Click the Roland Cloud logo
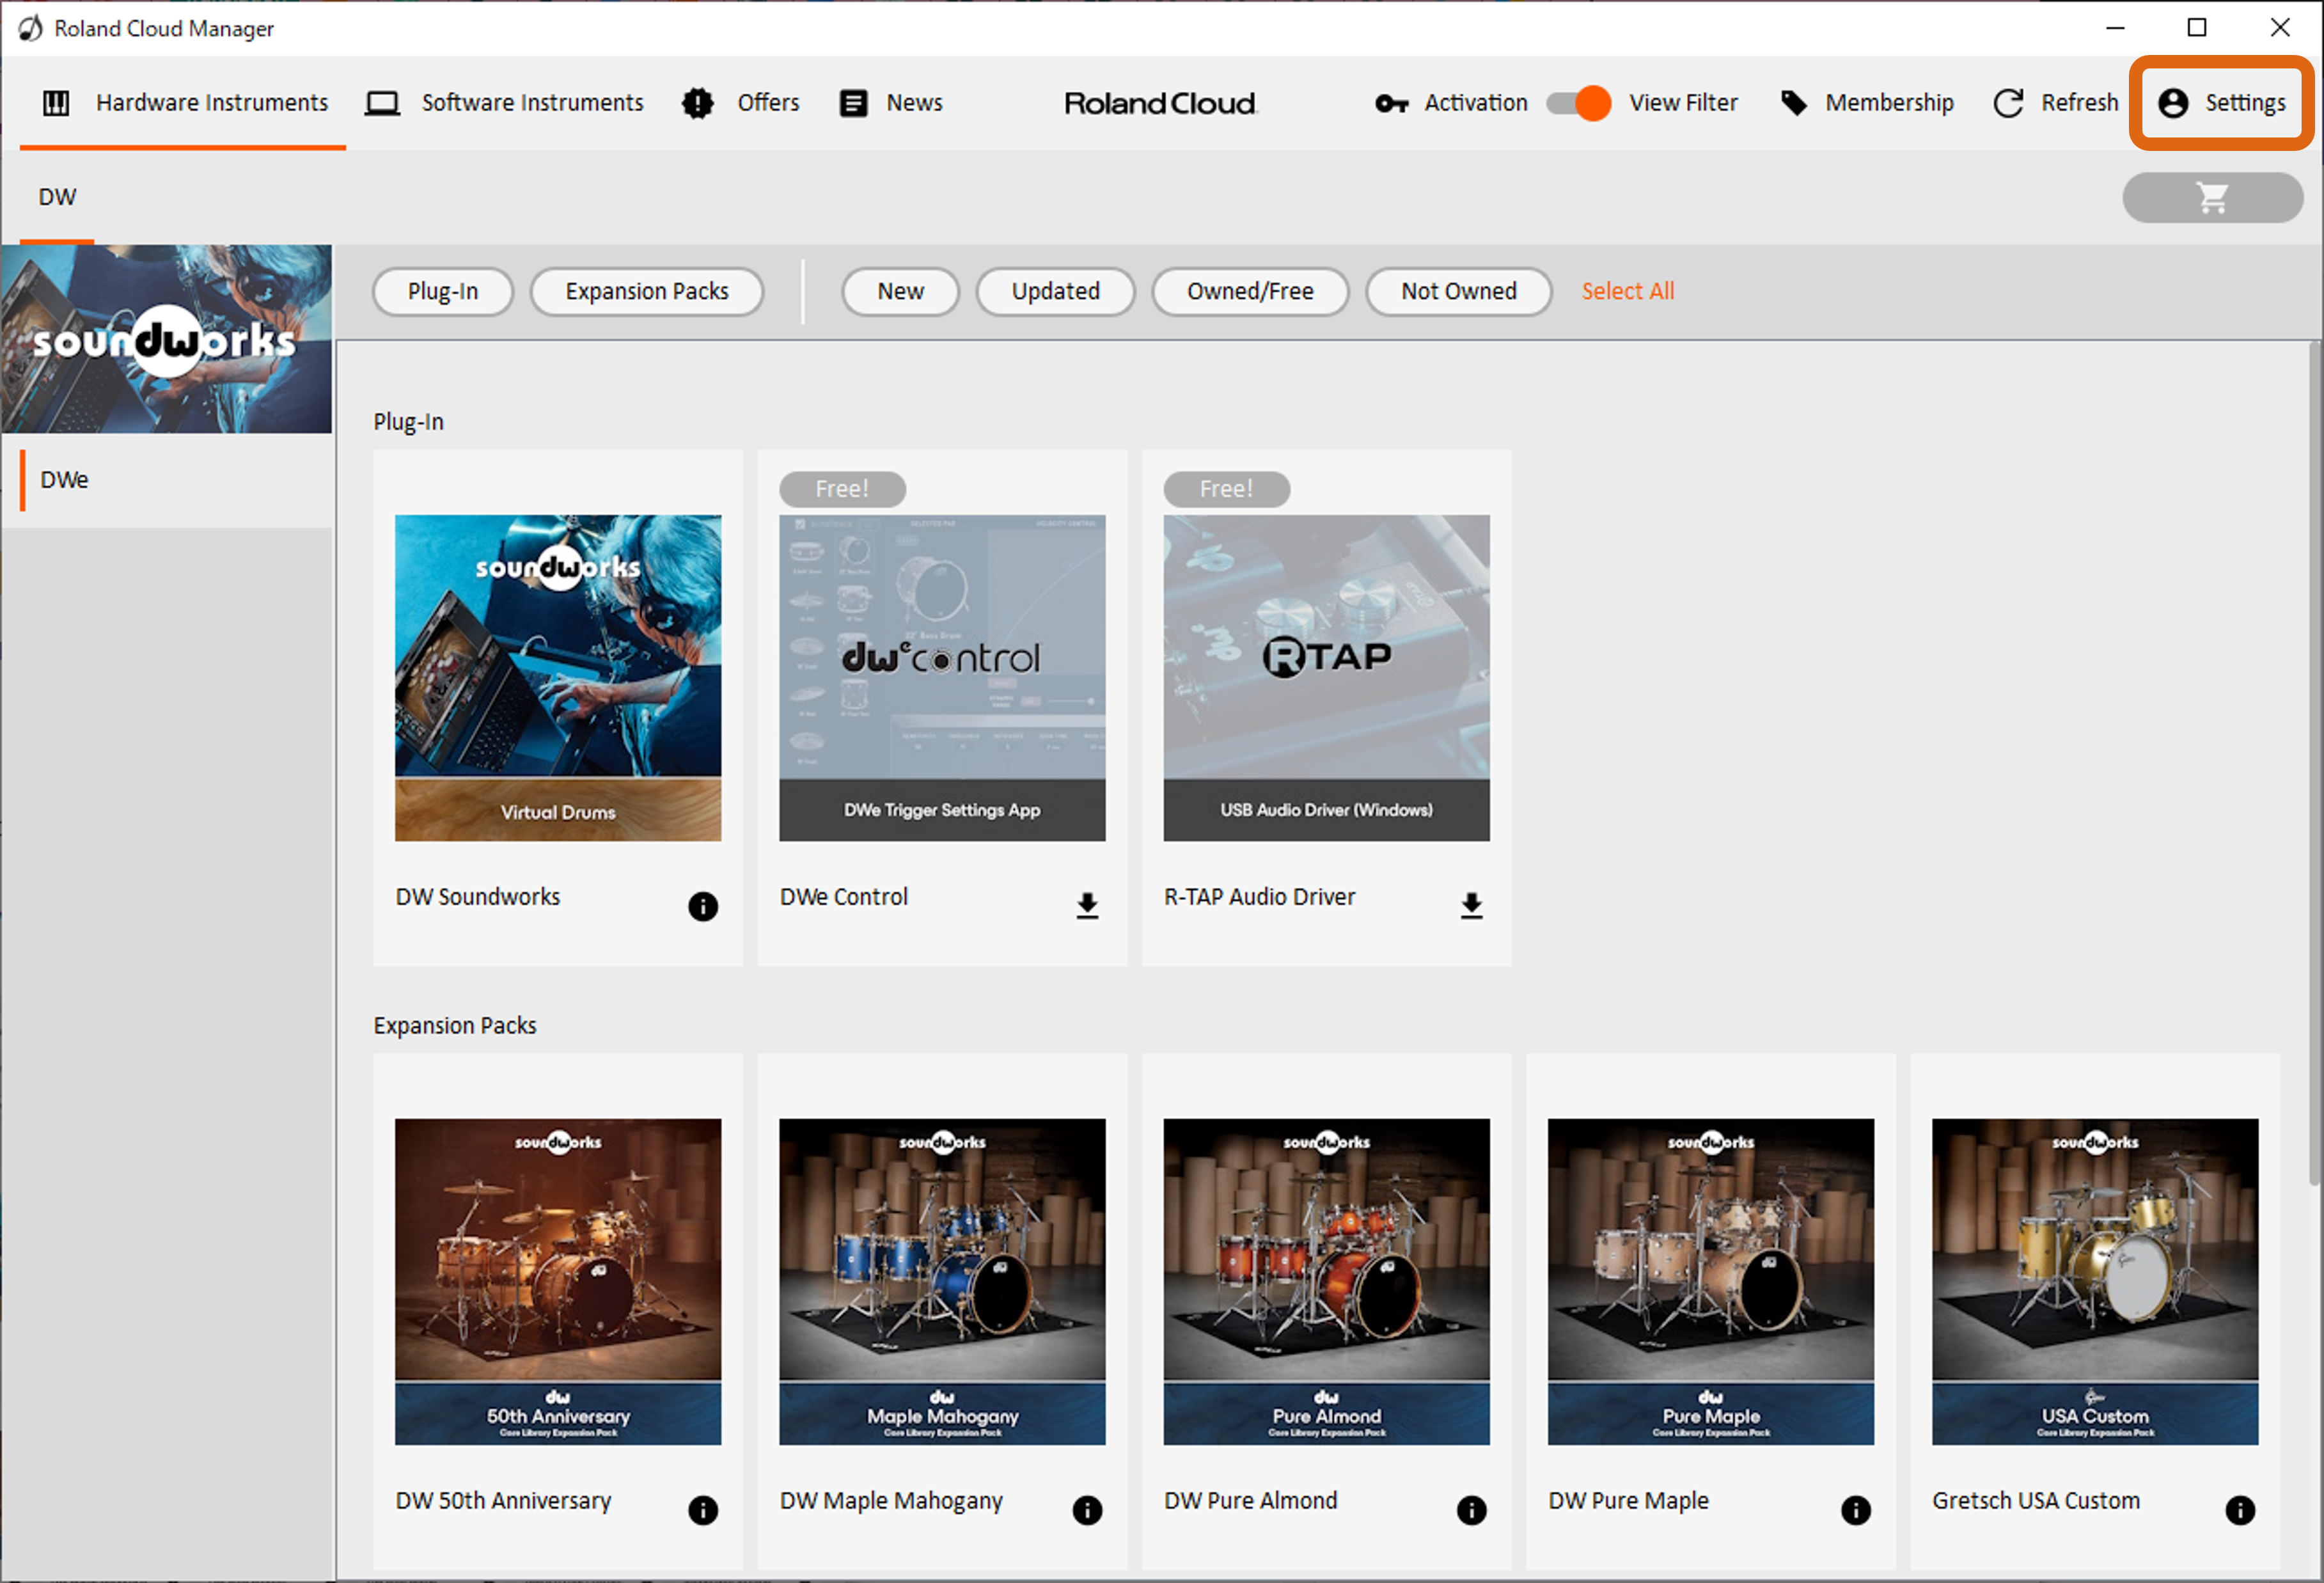This screenshot has width=2324, height=1583. pyautogui.click(x=1160, y=103)
